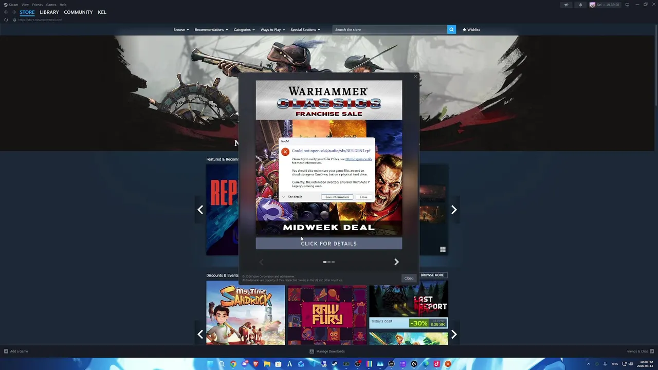658x370 pixels.
Task: Open TikTok from the taskbar
Action: 436,364
